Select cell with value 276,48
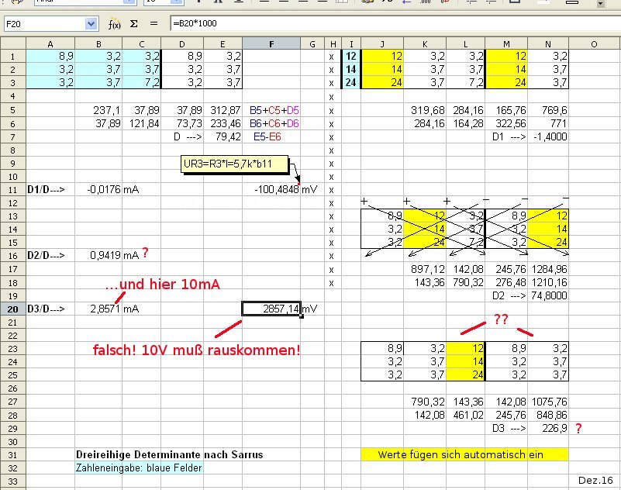621x490 pixels. tap(506, 283)
